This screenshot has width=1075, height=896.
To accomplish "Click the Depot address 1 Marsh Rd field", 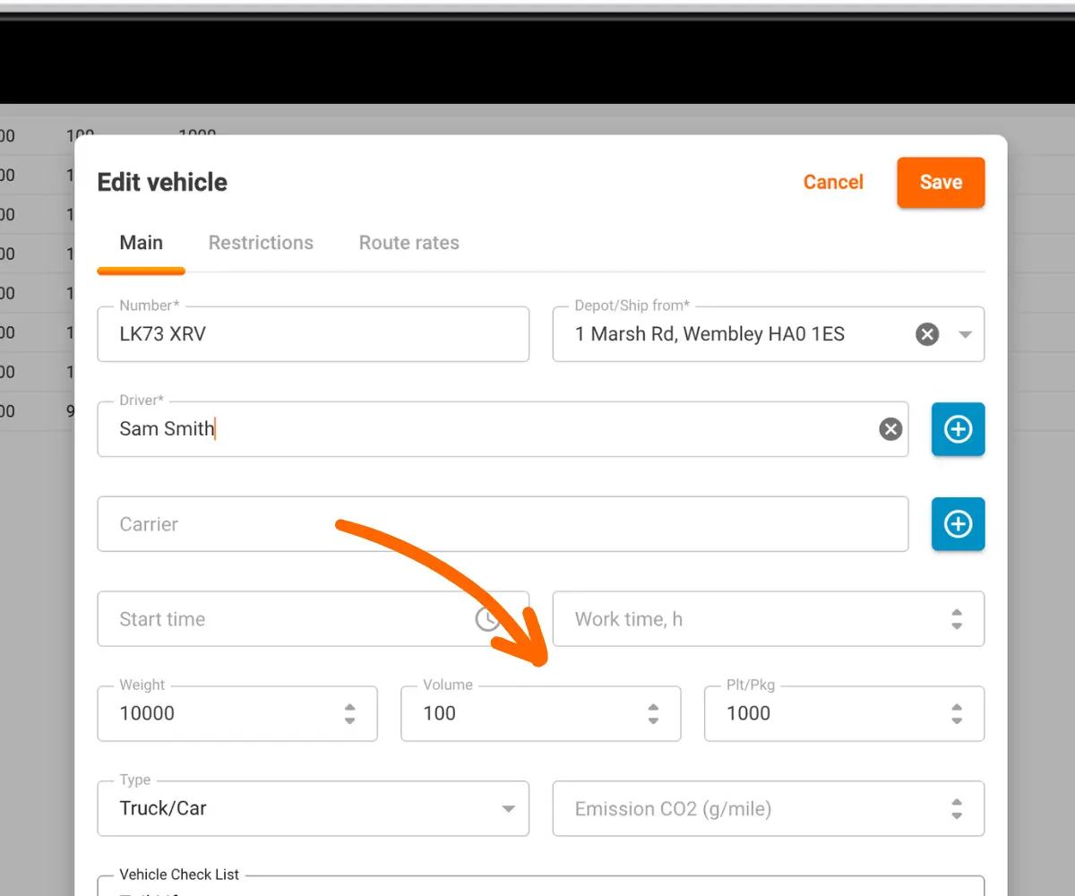I will pos(769,334).
